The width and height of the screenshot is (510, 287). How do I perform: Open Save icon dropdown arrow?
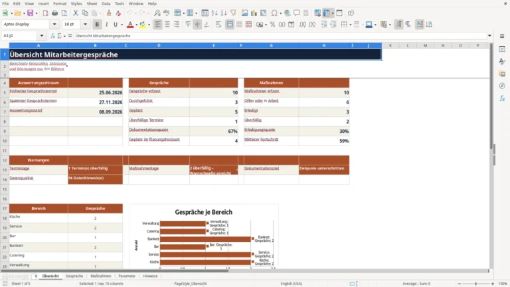[37, 13]
